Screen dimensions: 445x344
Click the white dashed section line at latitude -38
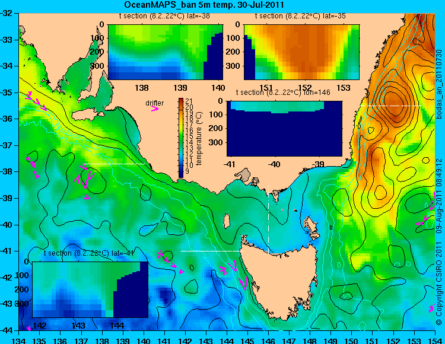click(115, 164)
